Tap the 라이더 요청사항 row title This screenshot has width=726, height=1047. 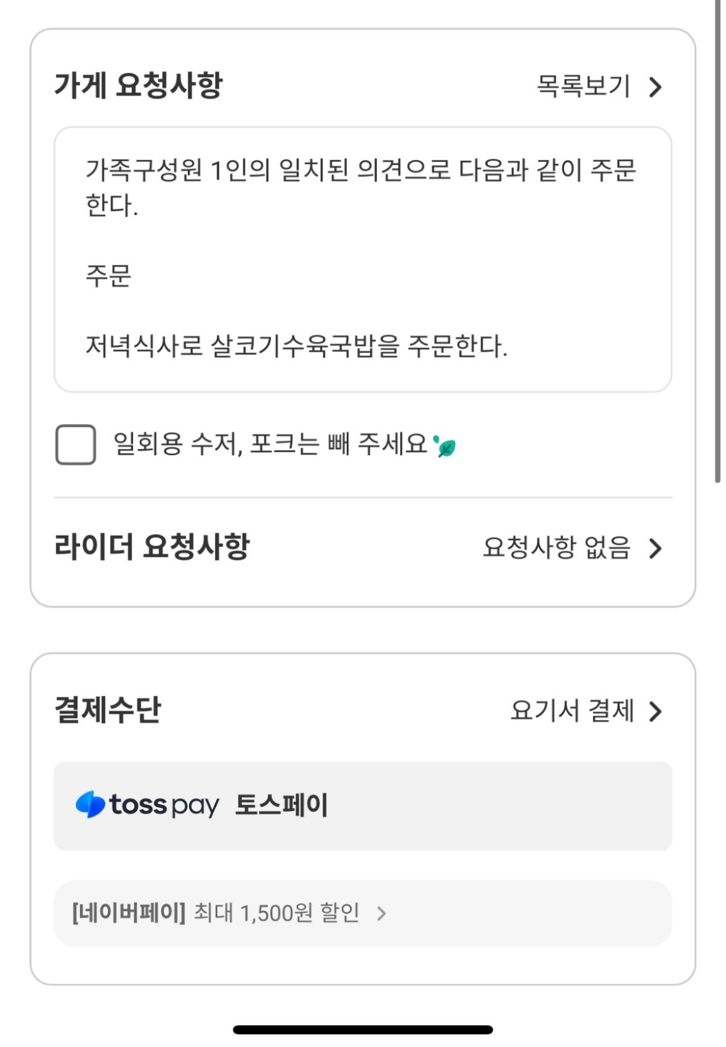pyautogui.click(x=152, y=547)
